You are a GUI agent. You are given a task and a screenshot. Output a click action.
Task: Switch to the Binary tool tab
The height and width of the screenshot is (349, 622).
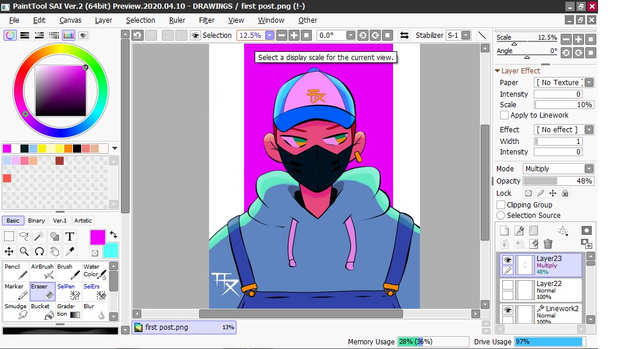coord(36,220)
